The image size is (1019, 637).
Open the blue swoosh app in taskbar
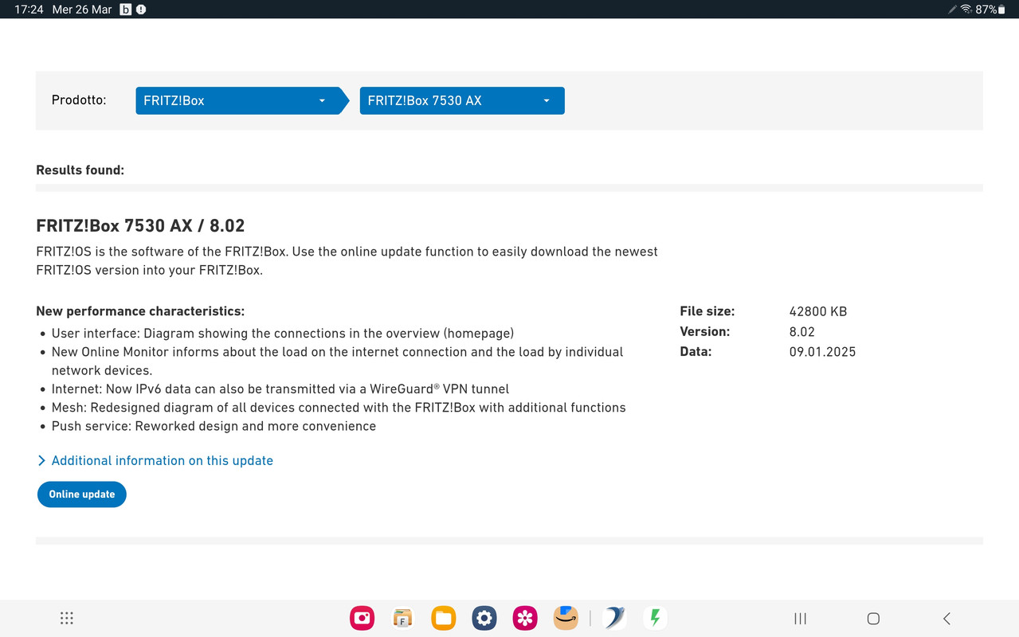pos(614,618)
